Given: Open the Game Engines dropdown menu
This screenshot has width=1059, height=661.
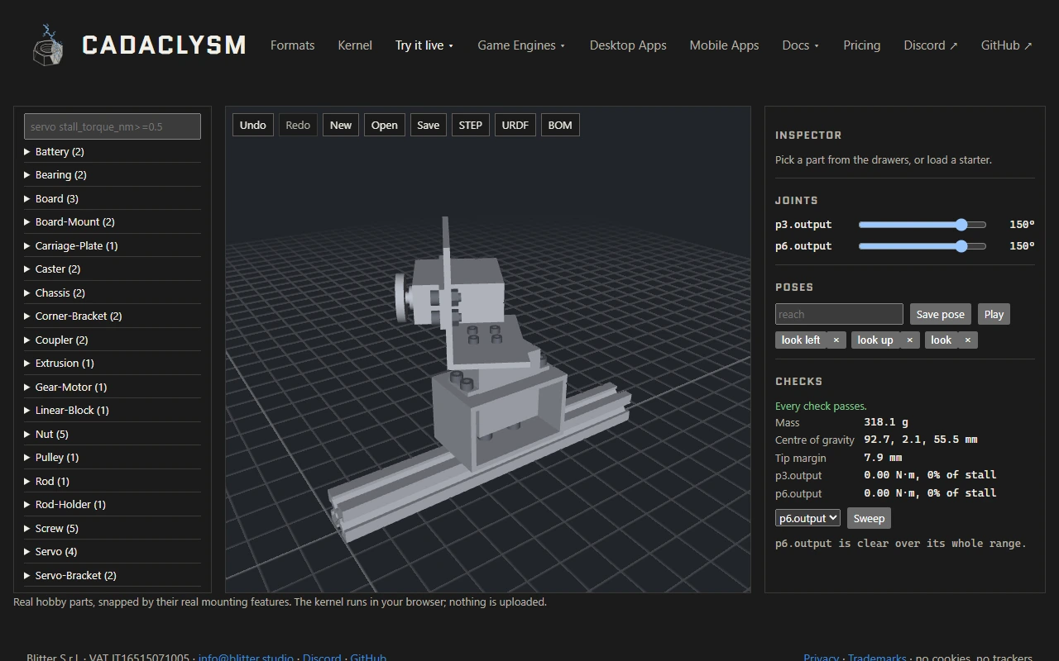Looking at the screenshot, I should (521, 45).
